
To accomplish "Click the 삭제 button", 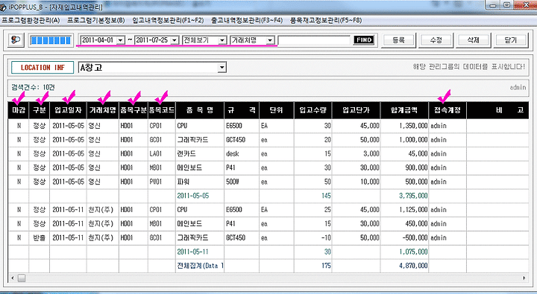I will [x=474, y=40].
